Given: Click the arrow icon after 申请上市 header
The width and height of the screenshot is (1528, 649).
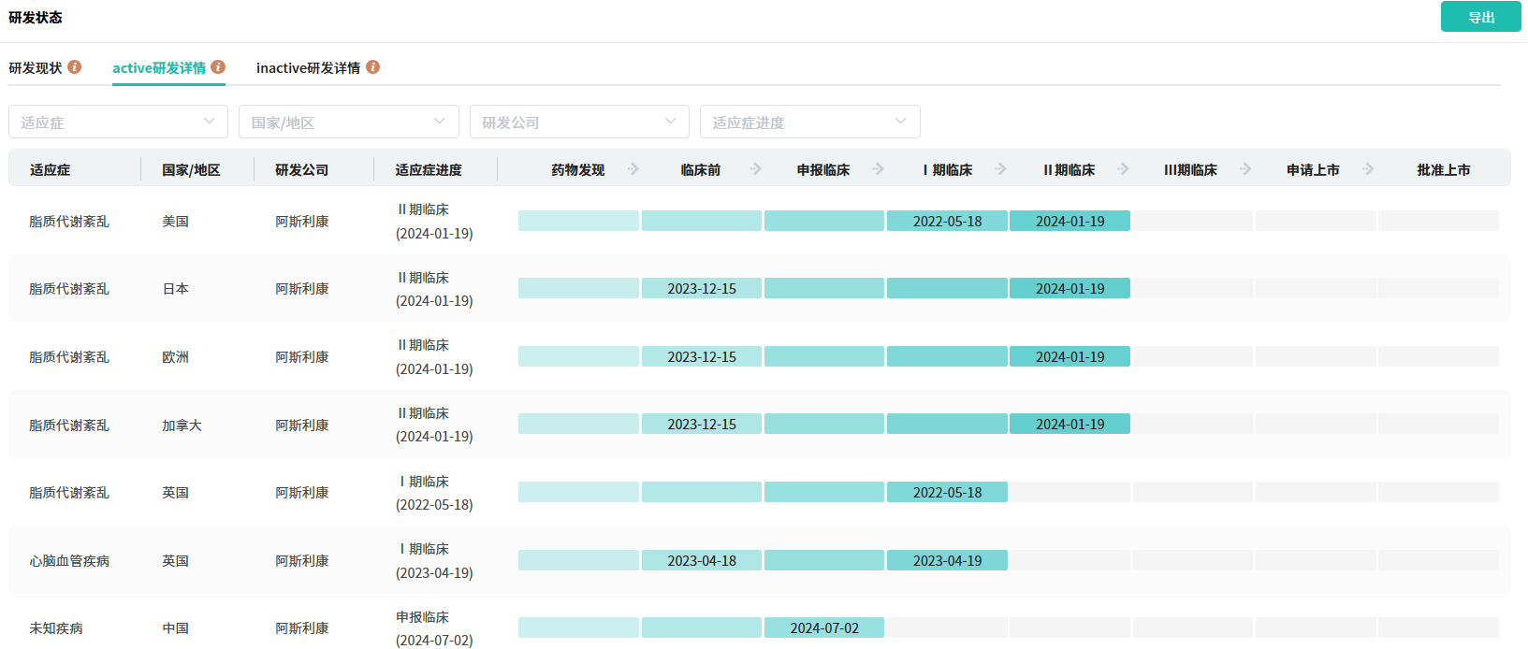Looking at the screenshot, I should [1369, 169].
